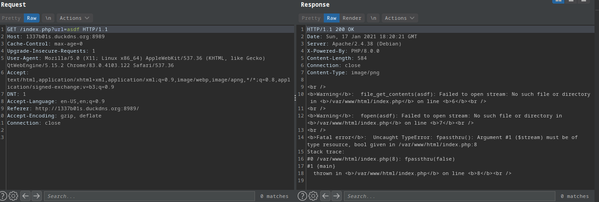Switch Response view to Pretty
Viewport: 599px width, 202px height.
click(x=311, y=18)
